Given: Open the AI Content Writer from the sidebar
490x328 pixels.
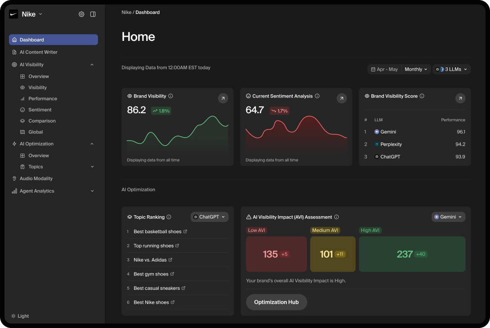Looking at the screenshot, I should coord(38,52).
